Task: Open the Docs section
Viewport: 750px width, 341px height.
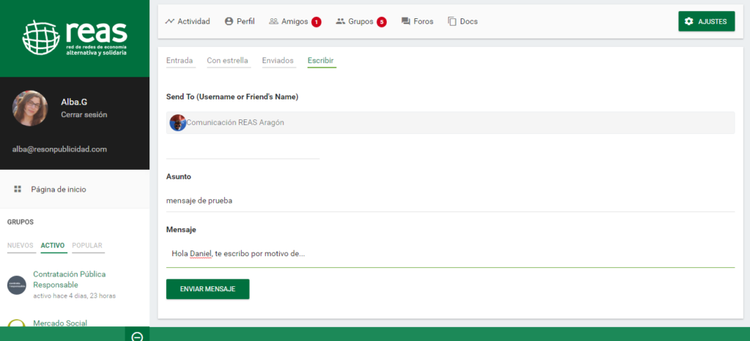Action: coord(462,21)
